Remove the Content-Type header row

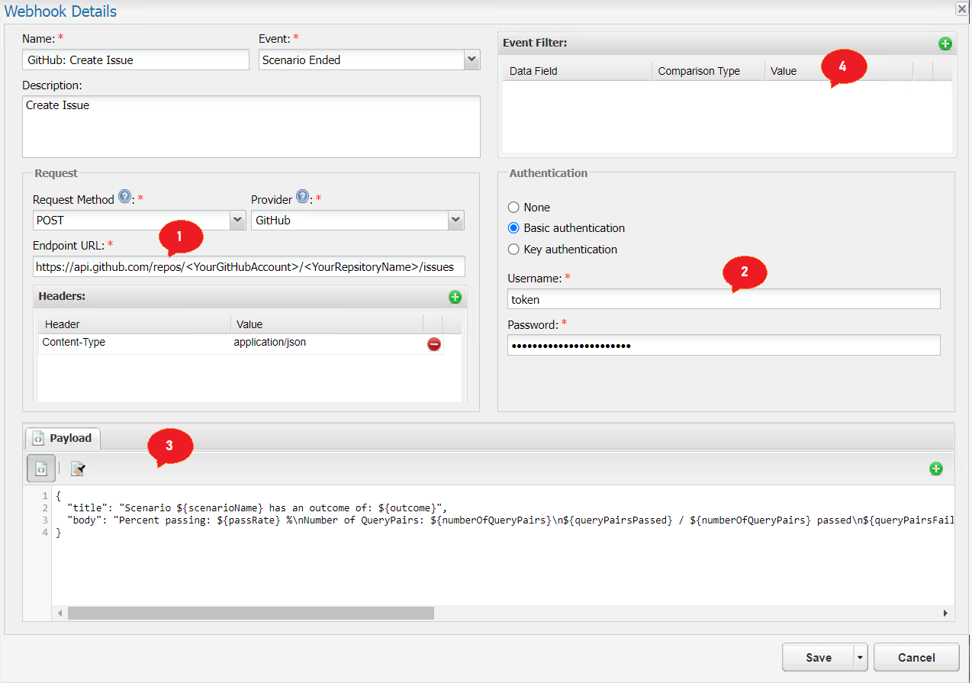click(x=433, y=344)
